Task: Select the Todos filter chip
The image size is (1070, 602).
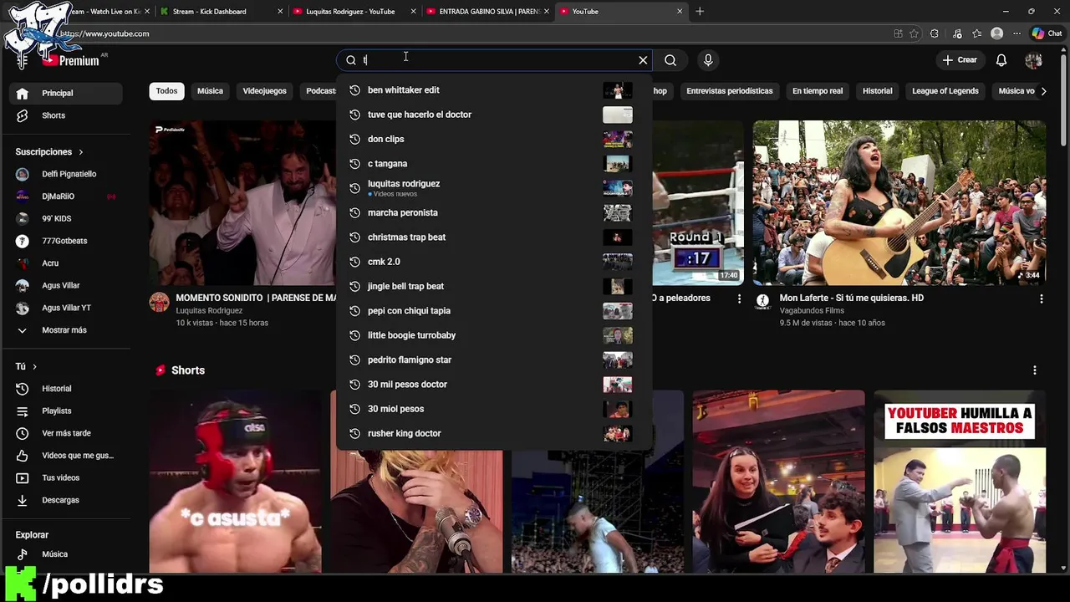Action: [x=166, y=91]
